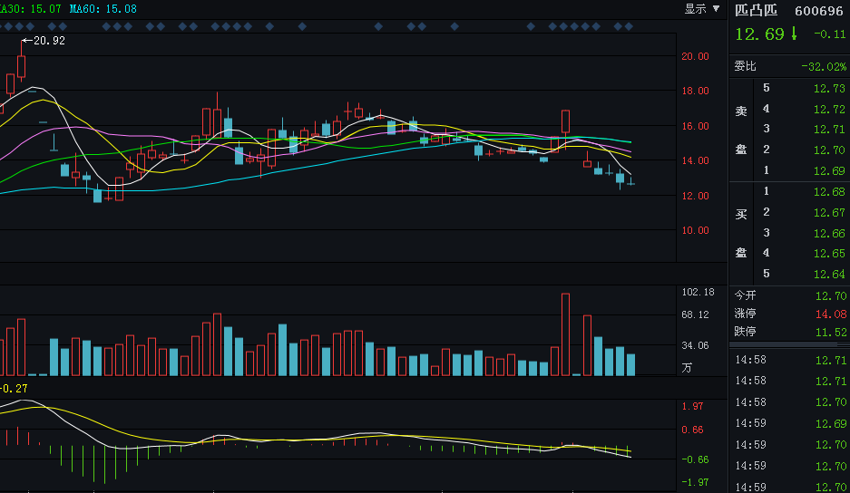Select sell level 3 price 12.71
The width and height of the screenshot is (850, 493).
point(829,130)
